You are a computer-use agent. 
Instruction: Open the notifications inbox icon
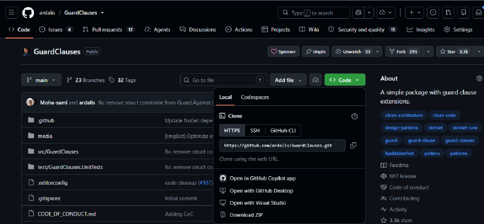tap(478, 13)
